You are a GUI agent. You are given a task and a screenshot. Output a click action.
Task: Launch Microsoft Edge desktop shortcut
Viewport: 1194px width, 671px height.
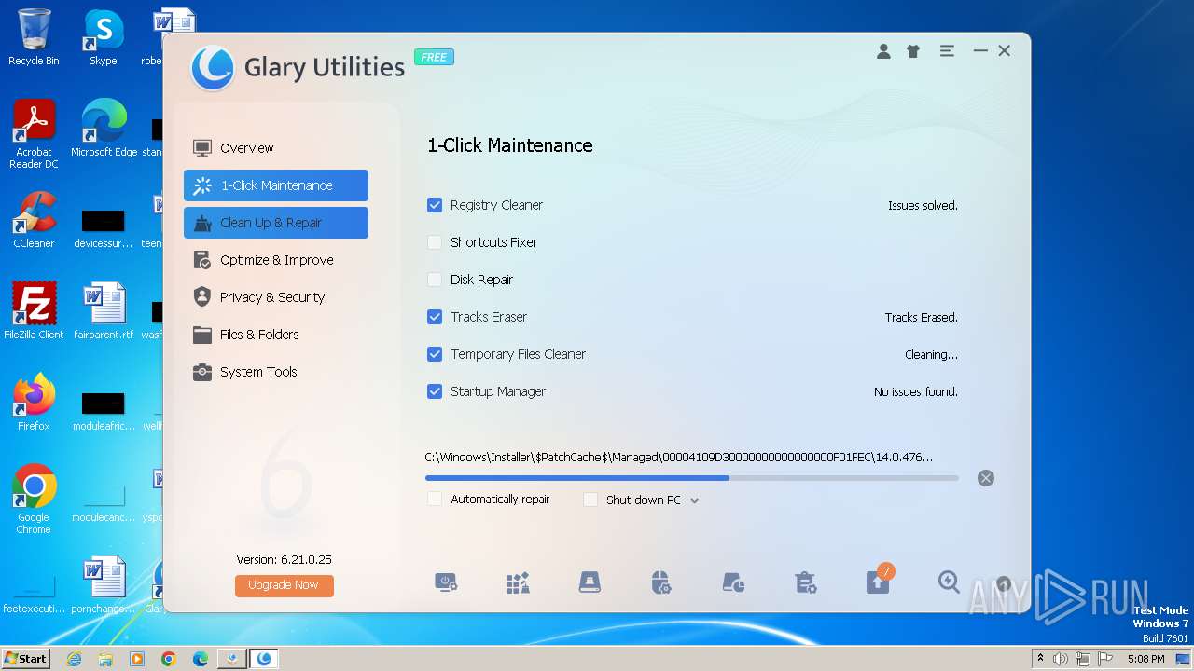[x=104, y=130]
